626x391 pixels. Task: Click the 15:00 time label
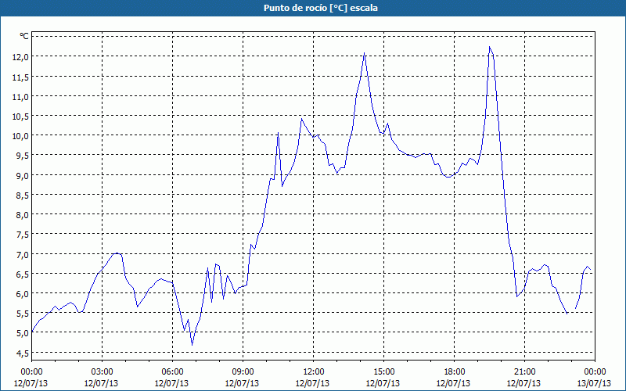(383, 372)
